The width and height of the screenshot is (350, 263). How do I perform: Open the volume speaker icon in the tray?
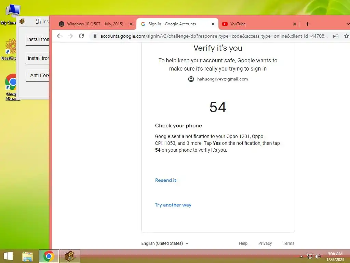point(318,256)
